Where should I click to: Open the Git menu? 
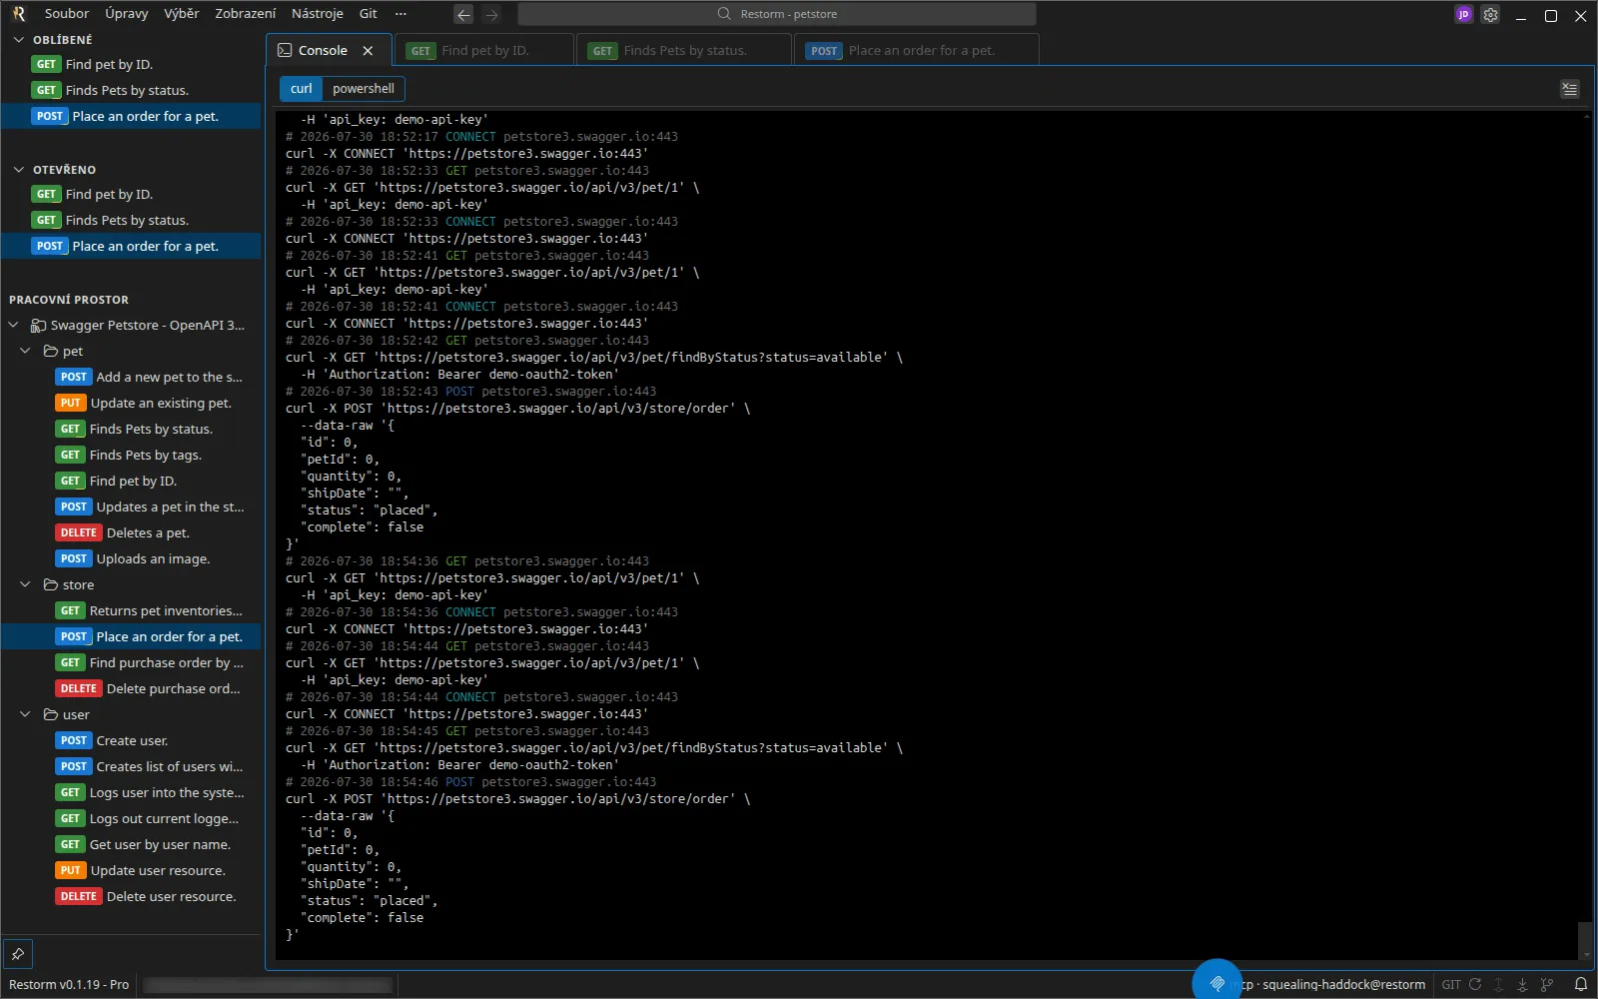point(369,14)
